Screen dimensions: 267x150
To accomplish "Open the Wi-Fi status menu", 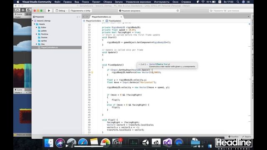I will (203, 2).
